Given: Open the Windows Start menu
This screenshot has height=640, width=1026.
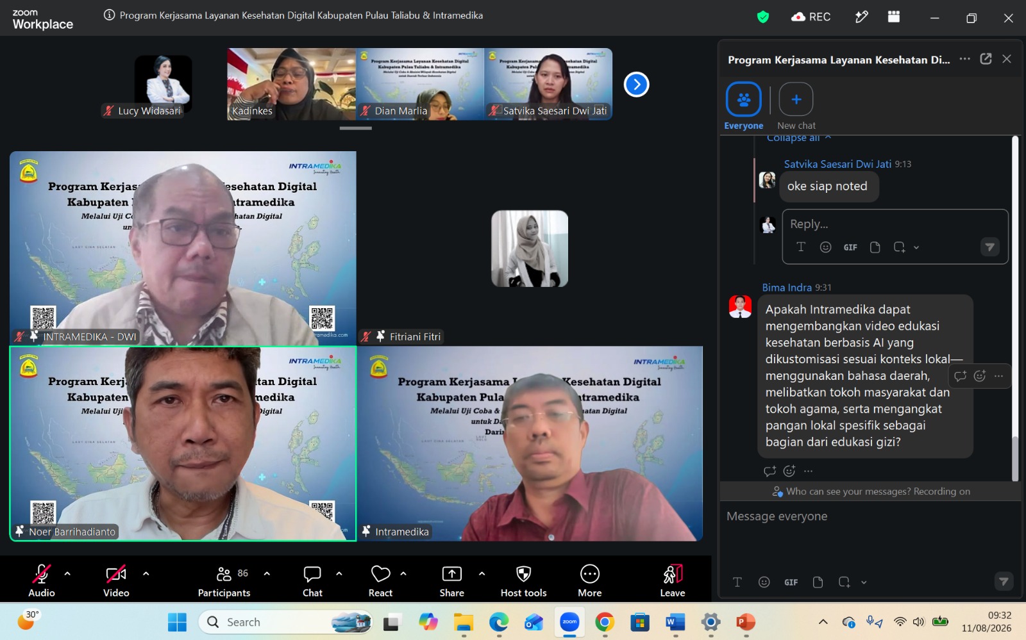Looking at the screenshot, I should [x=177, y=622].
